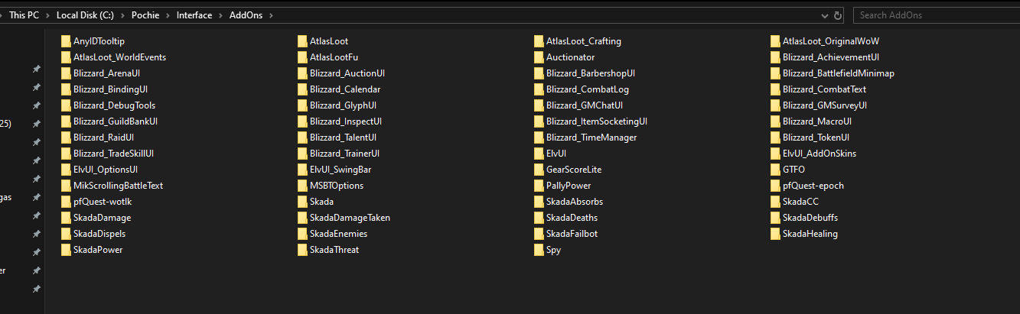This screenshot has height=314, width=1020.
Task: Select the Skada folder icon
Action: pyautogui.click(x=301, y=202)
